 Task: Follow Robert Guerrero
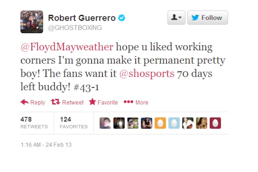(x=208, y=18)
